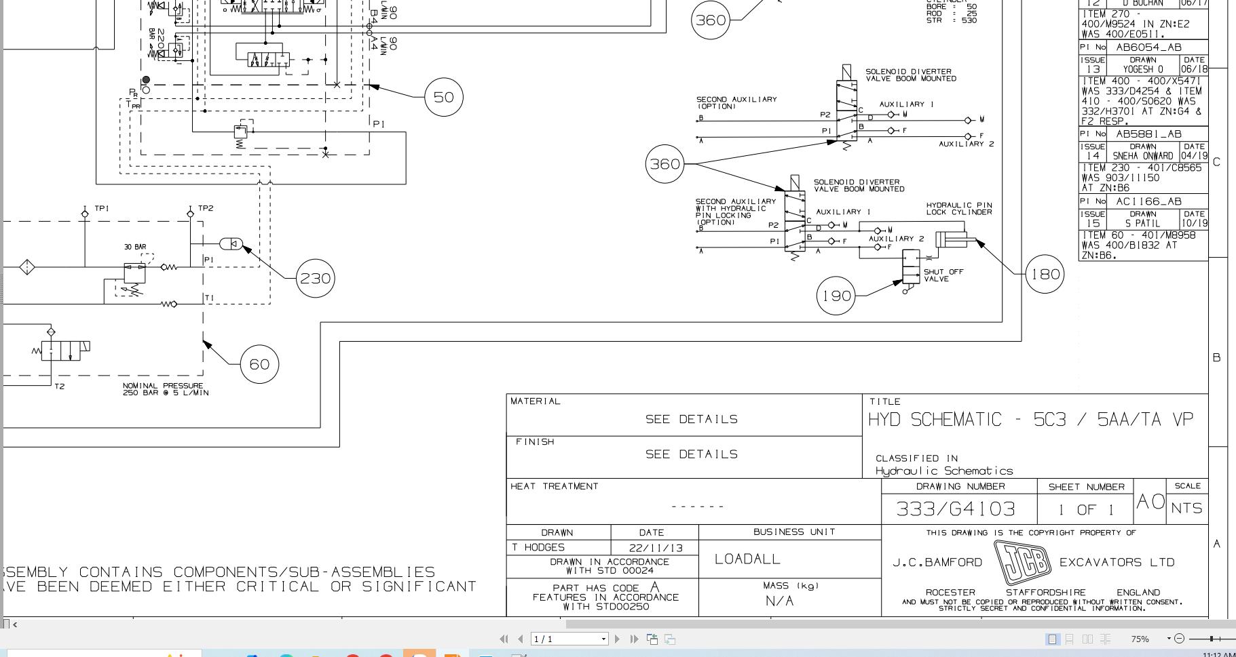Click the HYDRAULIC PIN LOCK CYLINDER label
Image resolution: width=1236 pixels, height=657 pixels.
tap(959, 209)
